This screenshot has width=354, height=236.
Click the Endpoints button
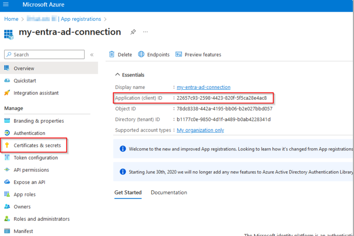point(154,55)
